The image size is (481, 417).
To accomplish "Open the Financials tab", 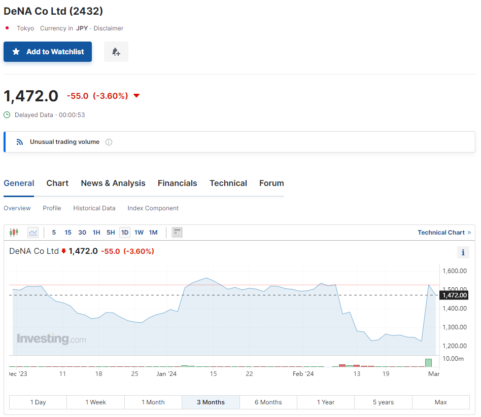I will 177,183.
